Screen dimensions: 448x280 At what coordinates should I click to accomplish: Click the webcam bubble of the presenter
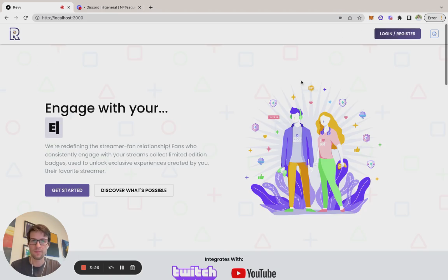(x=36, y=244)
